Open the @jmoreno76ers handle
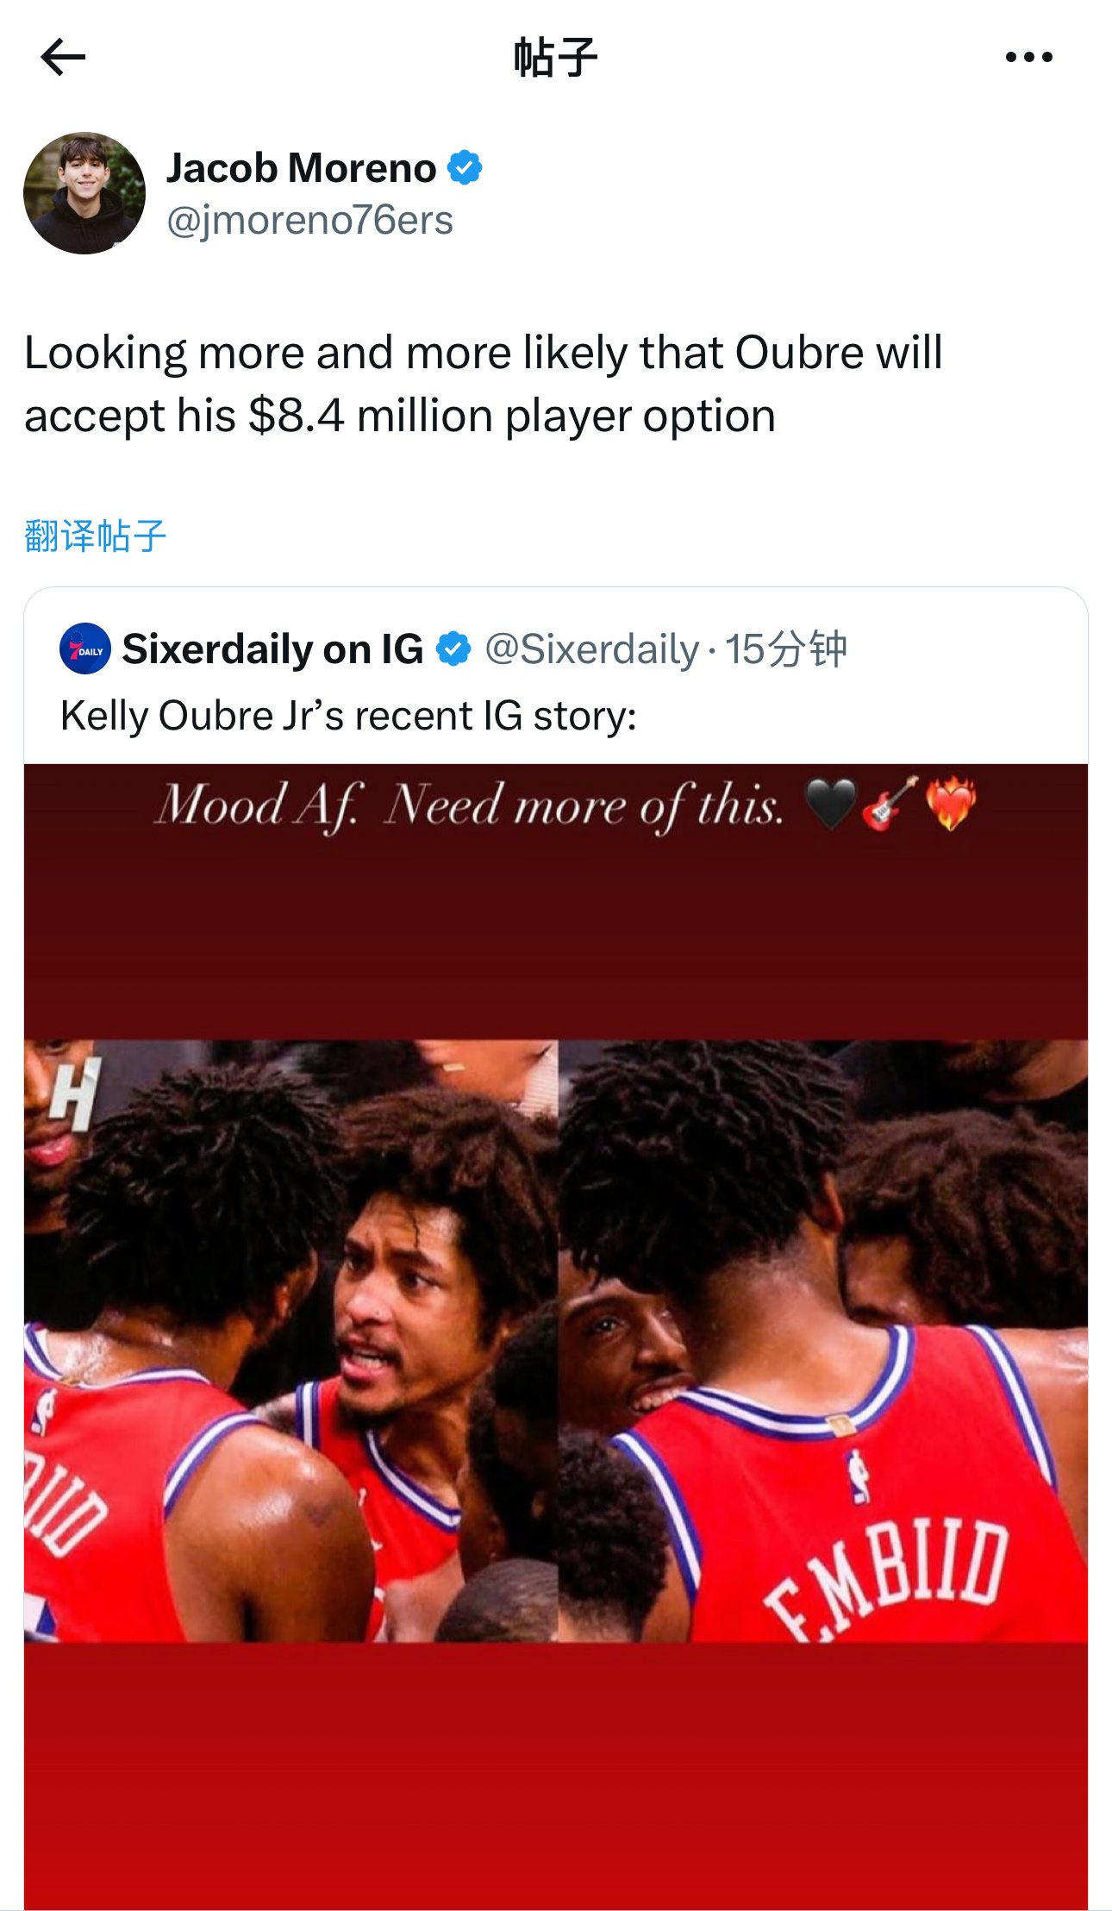The width and height of the screenshot is (1112, 1911). (309, 220)
